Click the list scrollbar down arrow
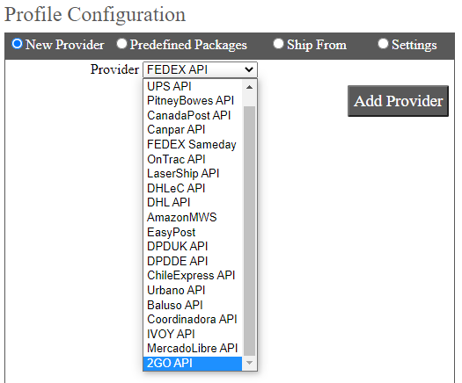This screenshot has width=462, height=383. [249, 363]
